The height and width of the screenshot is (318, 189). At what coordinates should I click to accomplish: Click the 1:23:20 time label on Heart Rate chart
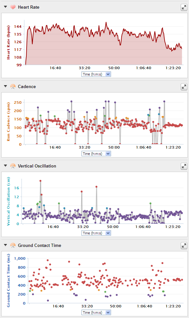click(x=173, y=68)
